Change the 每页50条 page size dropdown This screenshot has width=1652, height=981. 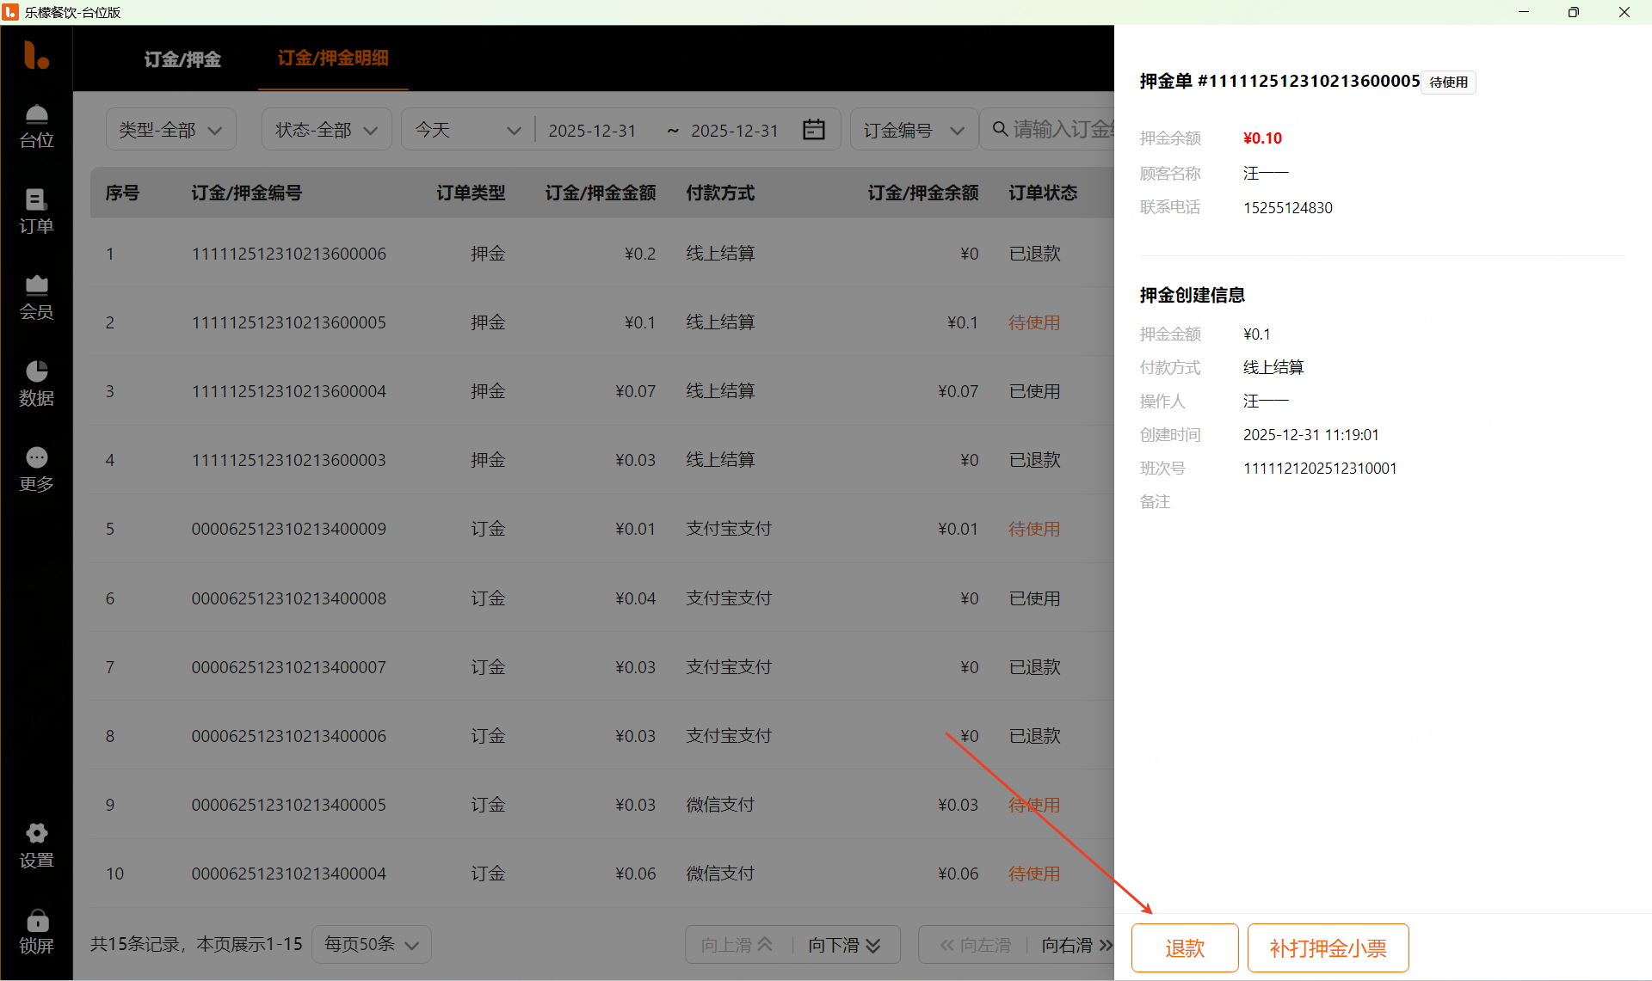pos(371,944)
